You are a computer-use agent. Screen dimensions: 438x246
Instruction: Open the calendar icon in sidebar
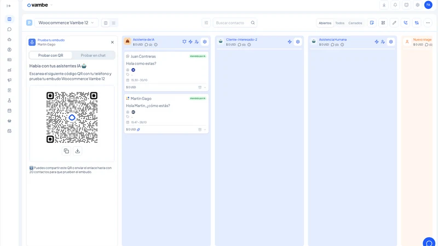[9, 111]
